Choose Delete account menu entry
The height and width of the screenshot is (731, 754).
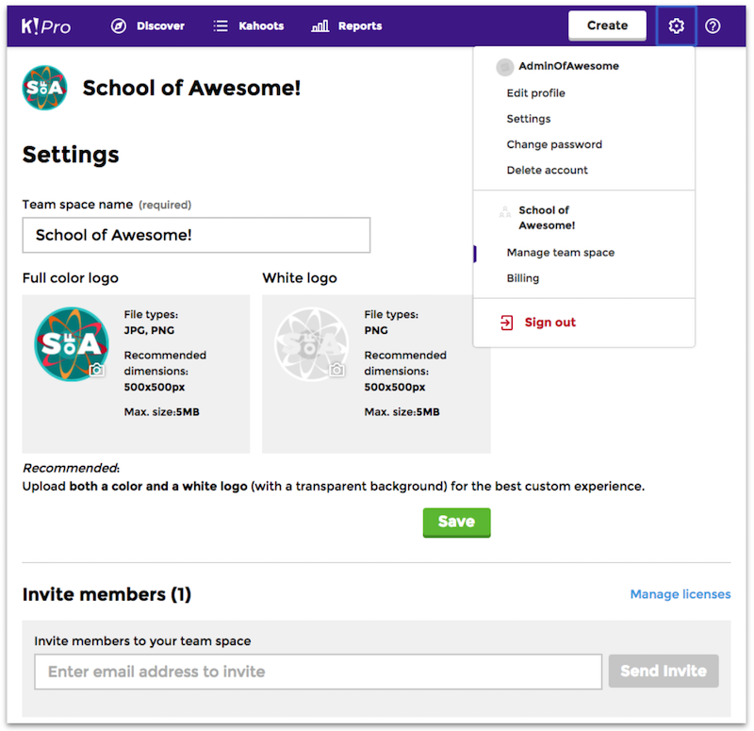tap(547, 170)
